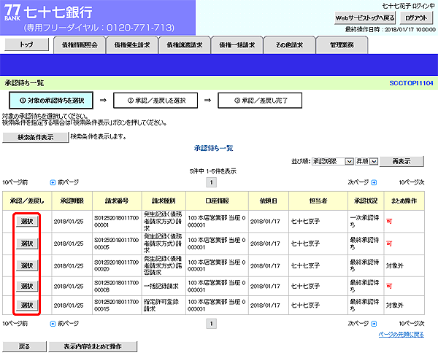
Task: Click the 5件中 1-5件を表示 count text
Action: (213, 171)
